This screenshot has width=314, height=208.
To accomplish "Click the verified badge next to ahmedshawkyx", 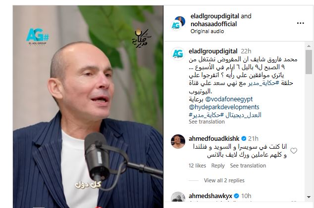I will 237,196.
